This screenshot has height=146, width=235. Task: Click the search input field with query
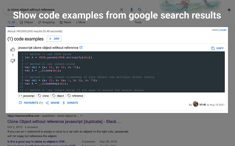[x=63, y=10]
